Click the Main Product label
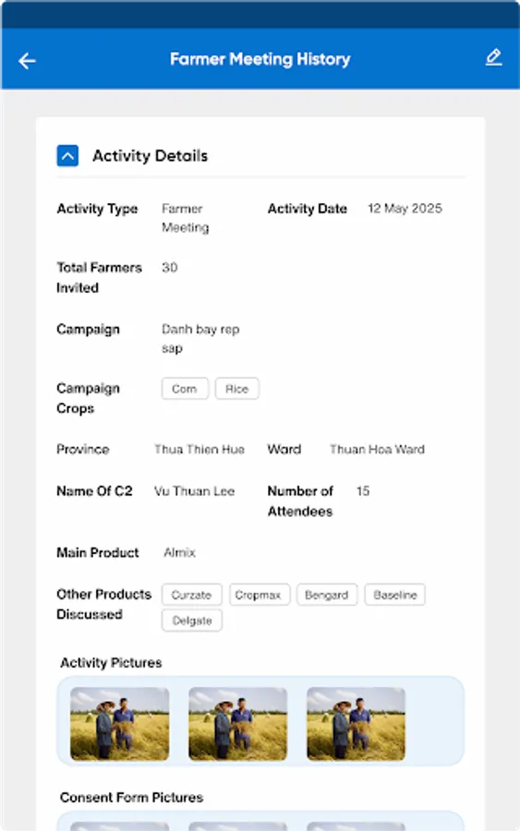Screen dimensions: 520x831 click(x=98, y=553)
